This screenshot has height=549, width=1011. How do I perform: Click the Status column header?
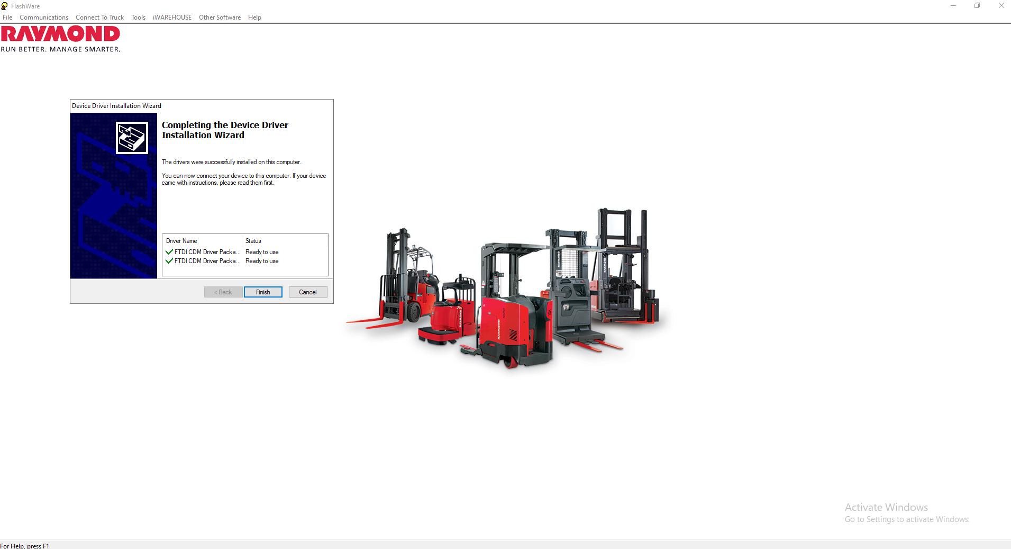tap(253, 241)
